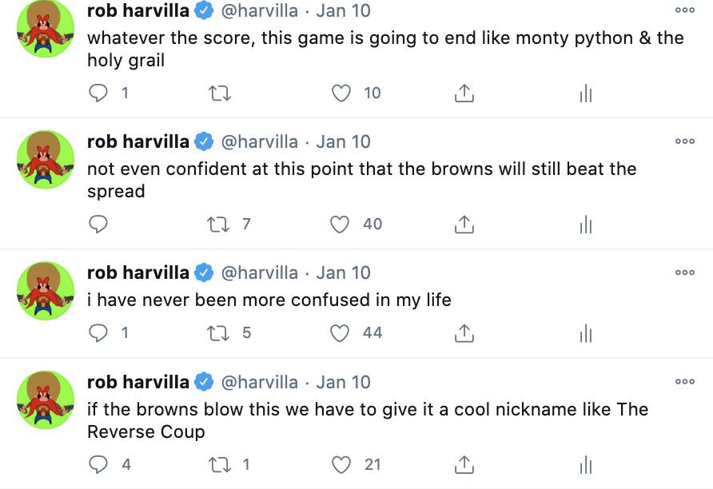The height and width of the screenshot is (489, 713).
Task: Open more options on 'never been more confused' tweet
Action: click(x=684, y=272)
